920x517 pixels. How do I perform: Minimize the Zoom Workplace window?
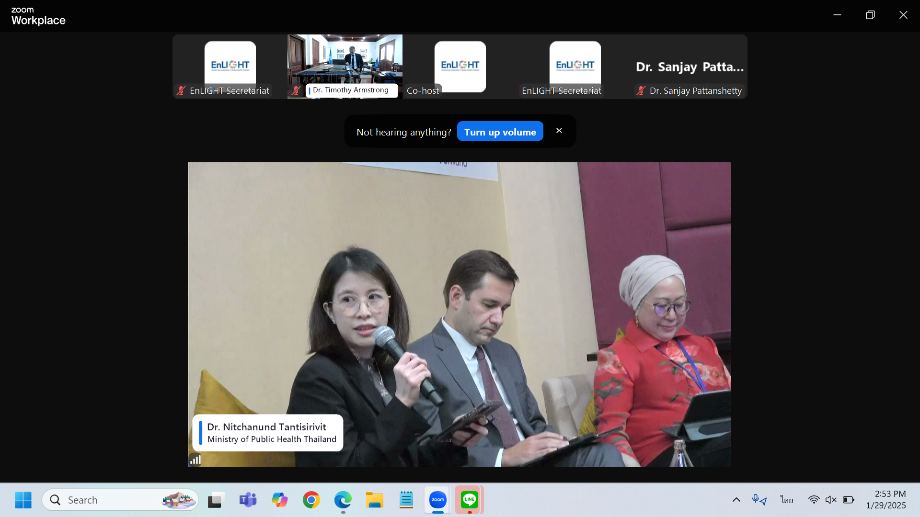(837, 15)
